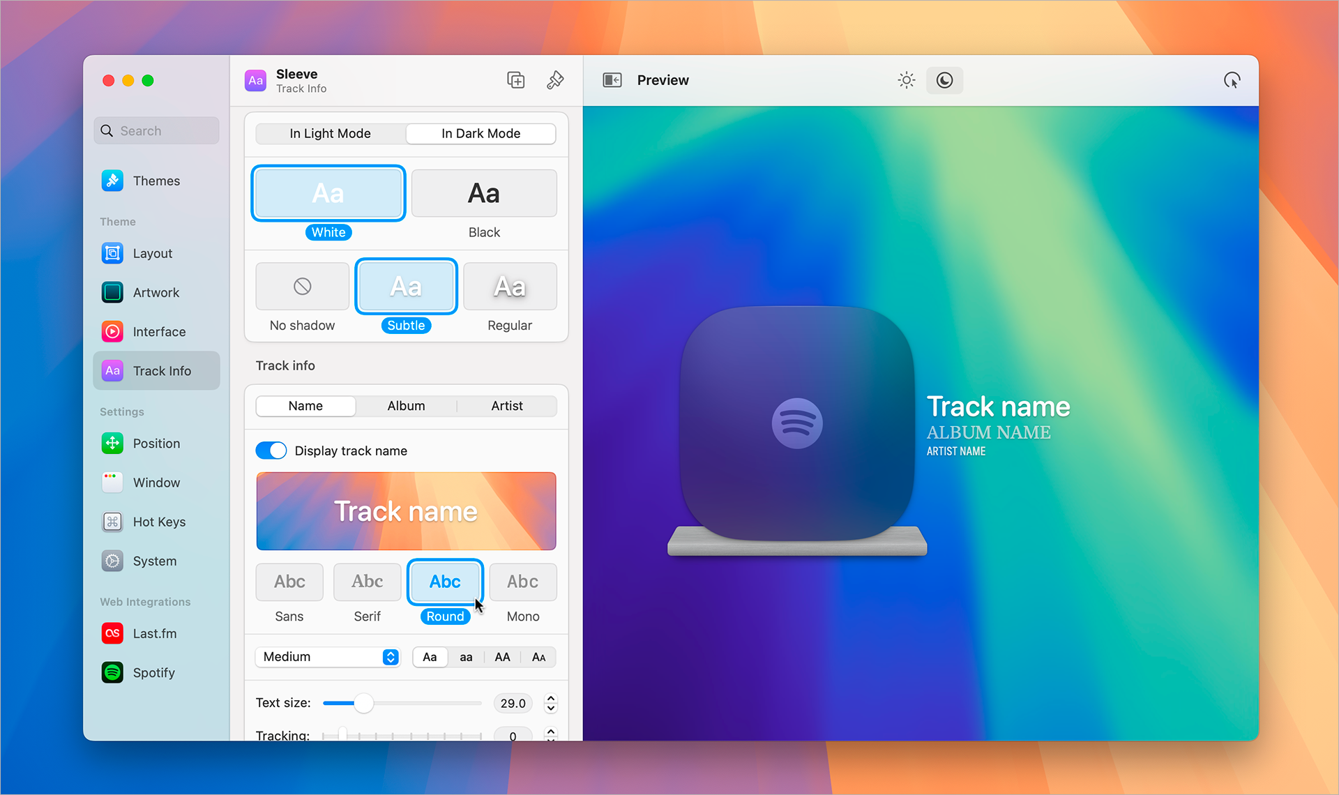Click the Tracking slider
The height and width of the screenshot is (795, 1339).
[402, 735]
